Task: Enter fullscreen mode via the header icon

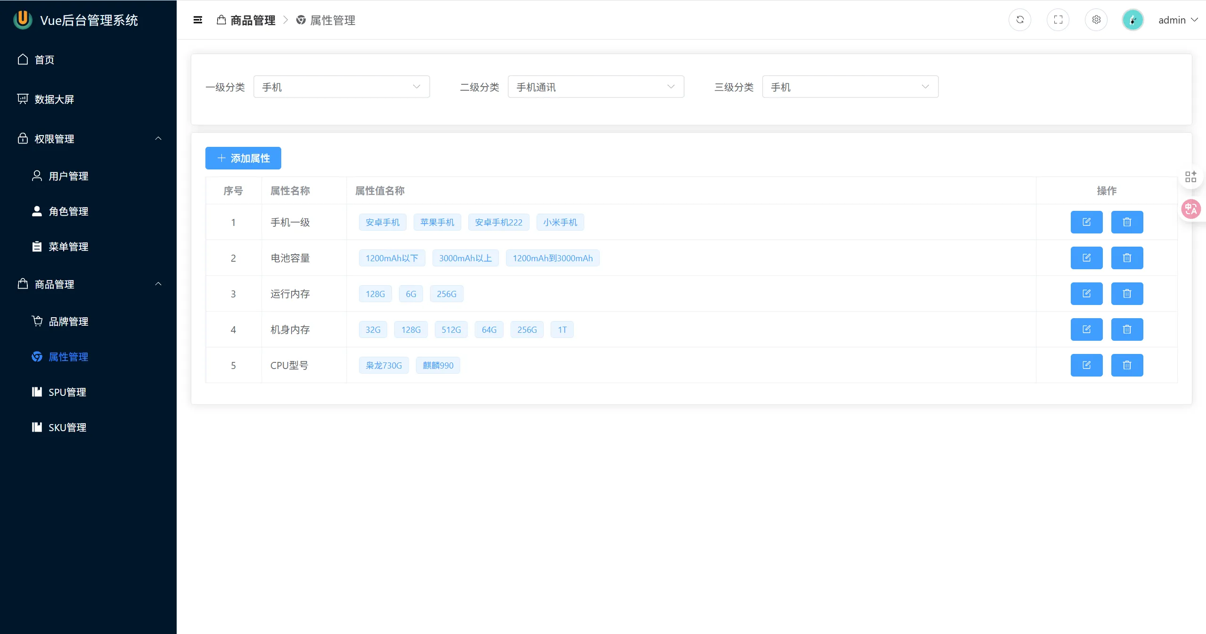Action: tap(1058, 20)
